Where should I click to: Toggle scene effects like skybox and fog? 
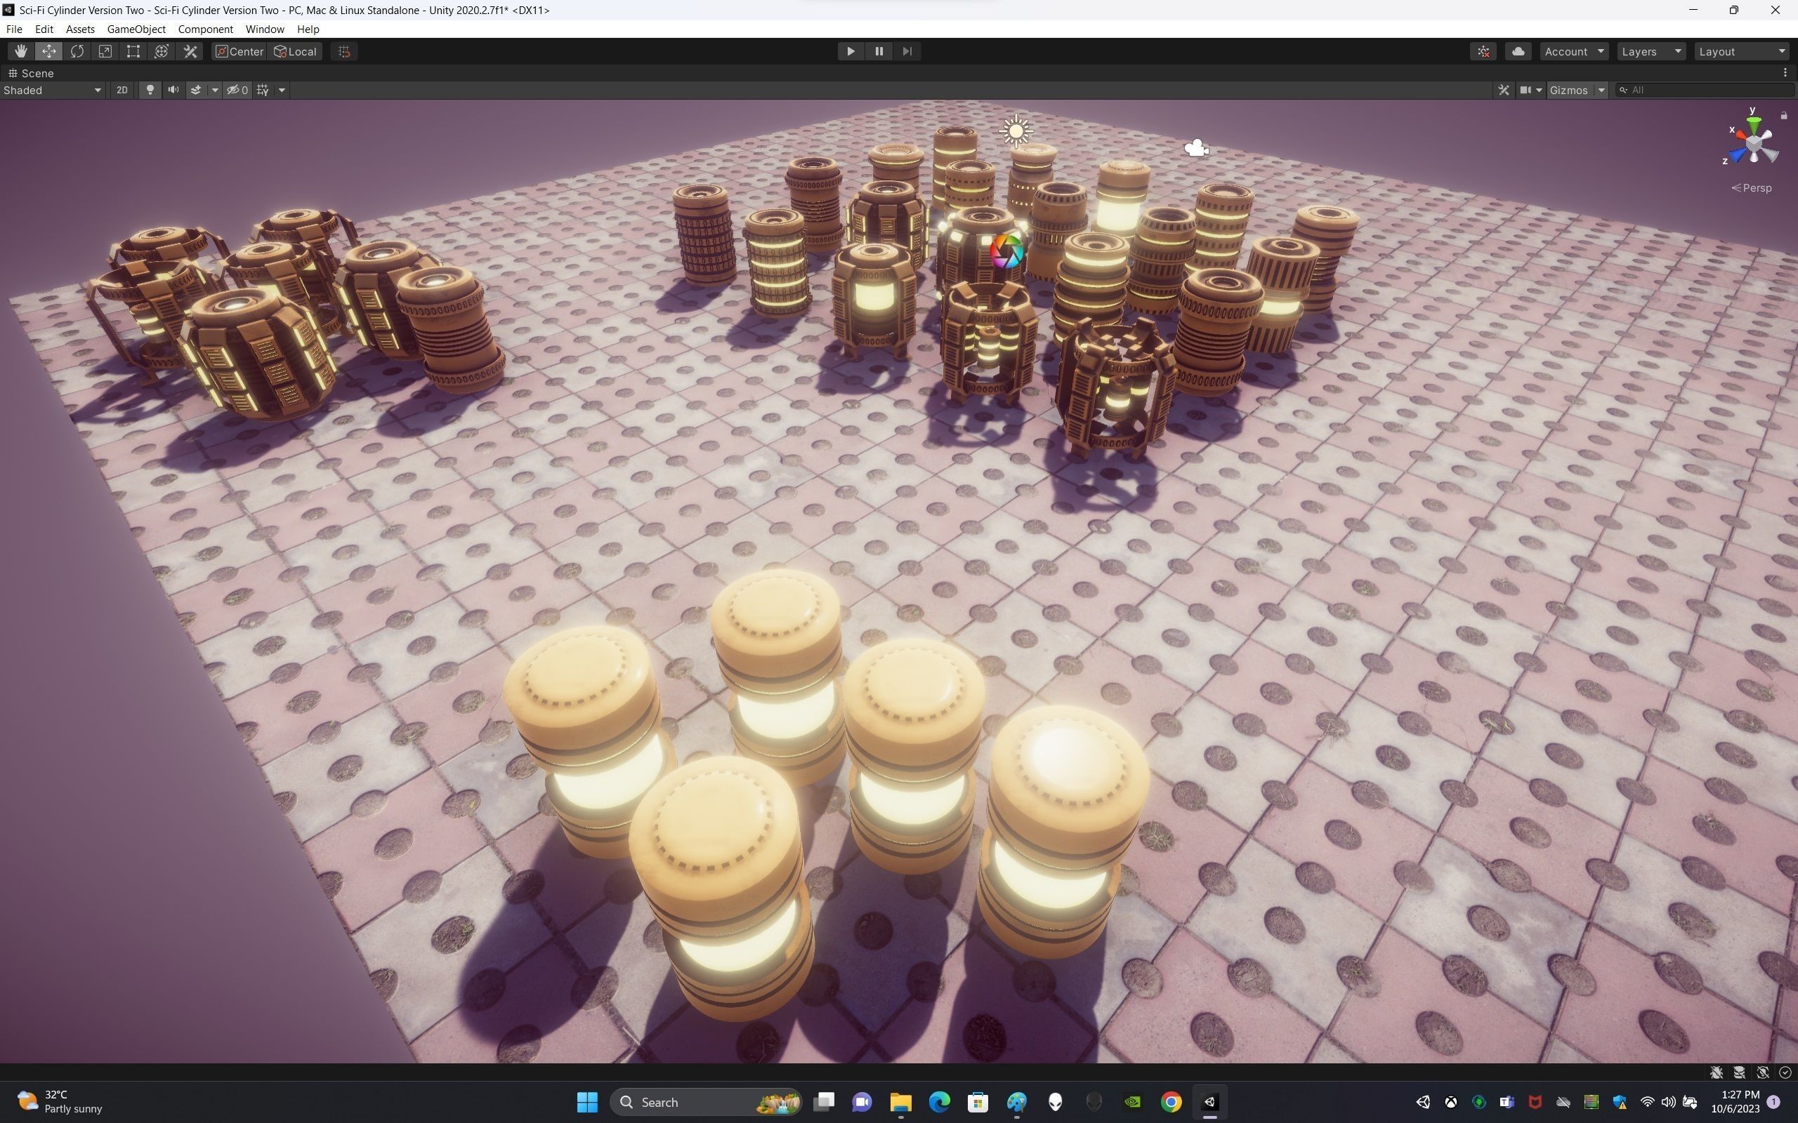click(196, 90)
